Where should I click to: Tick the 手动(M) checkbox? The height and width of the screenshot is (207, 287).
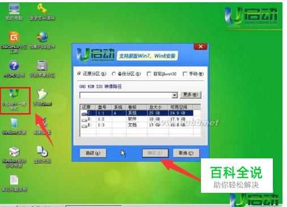(x=185, y=74)
